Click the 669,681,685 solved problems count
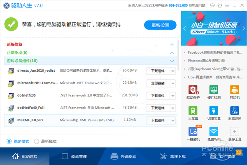This screenshot has width=247, height=165. coord(178,5)
